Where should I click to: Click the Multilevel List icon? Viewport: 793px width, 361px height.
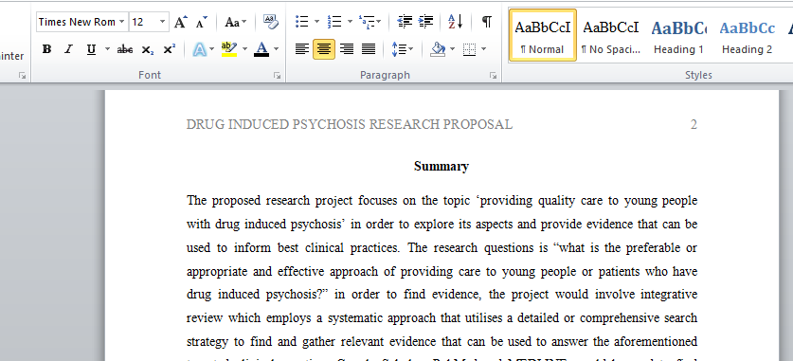pos(369,22)
